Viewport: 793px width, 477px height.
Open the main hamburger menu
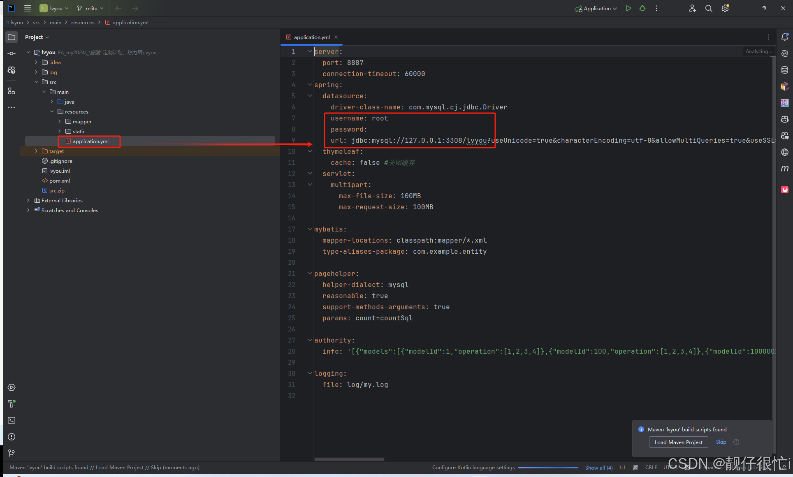tap(28, 8)
